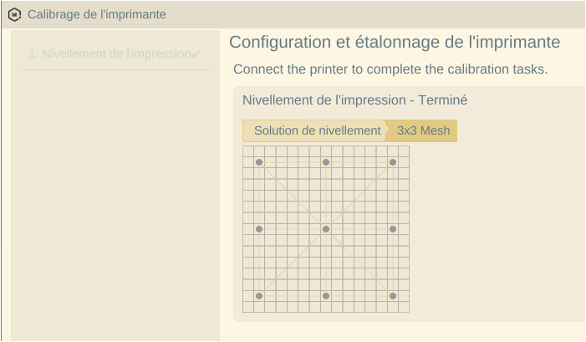Select the middle-right probe point
Image resolution: width=586 pixels, height=342 pixels.
click(393, 229)
